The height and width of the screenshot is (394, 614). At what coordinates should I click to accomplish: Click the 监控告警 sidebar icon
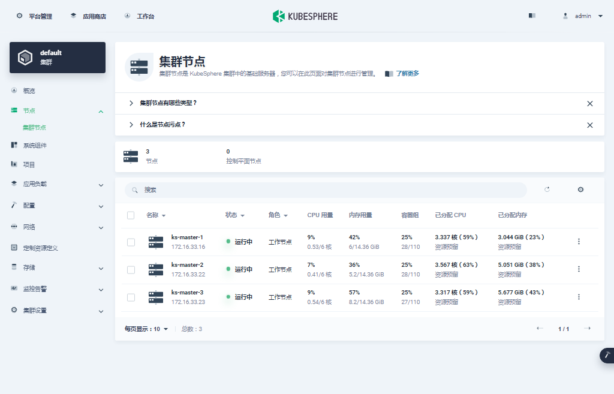tap(14, 288)
